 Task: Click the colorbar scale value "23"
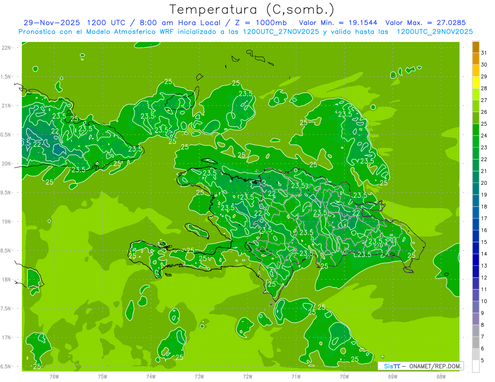coord(484,148)
